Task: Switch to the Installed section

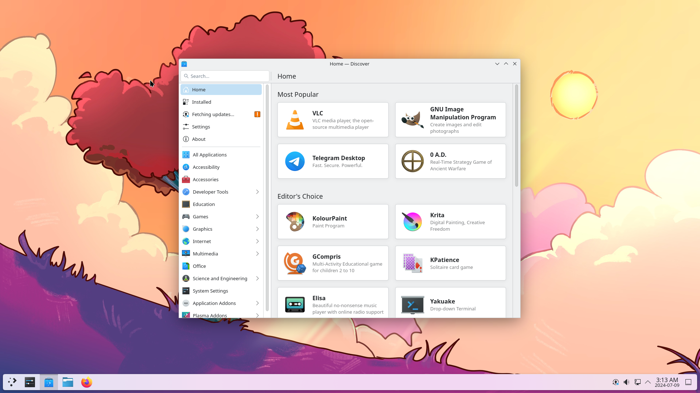Action: coord(202,102)
